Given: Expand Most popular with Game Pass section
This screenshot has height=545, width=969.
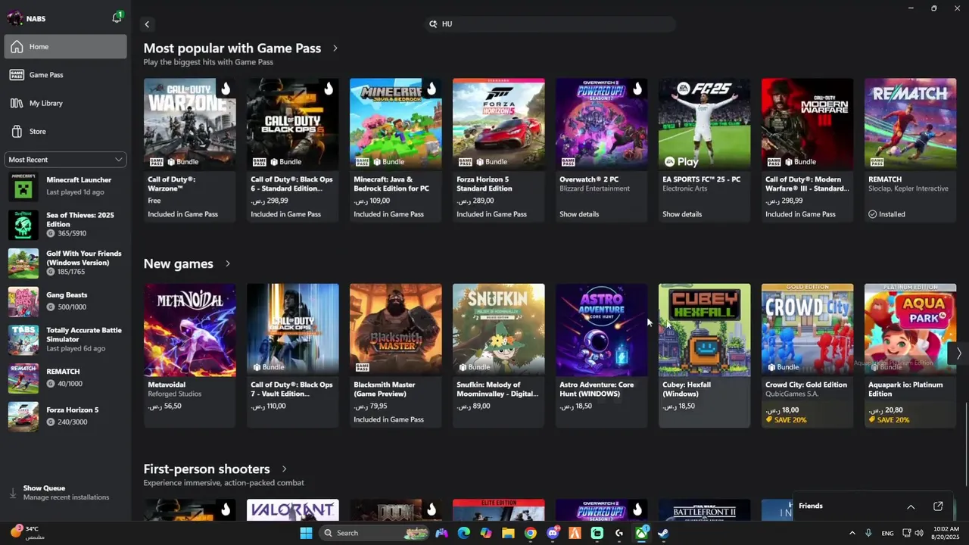Looking at the screenshot, I should coord(335,48).
